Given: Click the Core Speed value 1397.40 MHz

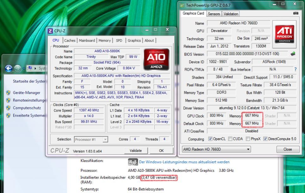Looking at the screenshot, I should point(89,110).
